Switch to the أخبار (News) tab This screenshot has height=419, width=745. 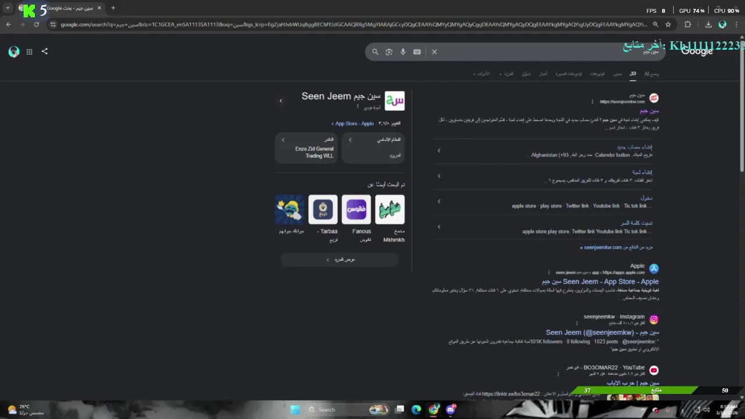click(x=542, y=74)
